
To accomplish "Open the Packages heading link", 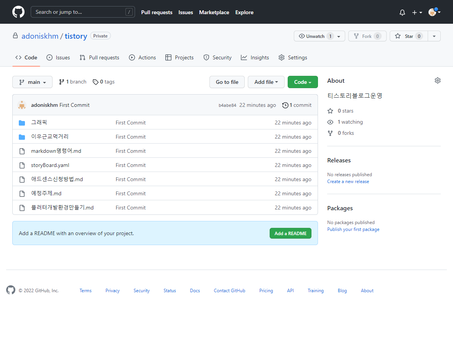I will [x=340, y=208].
